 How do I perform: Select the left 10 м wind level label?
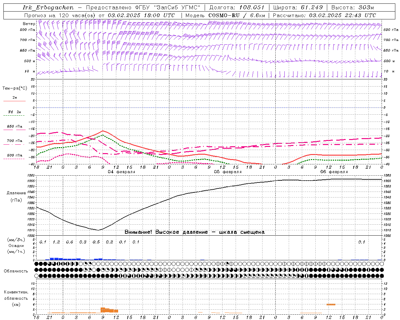point(30,71)
